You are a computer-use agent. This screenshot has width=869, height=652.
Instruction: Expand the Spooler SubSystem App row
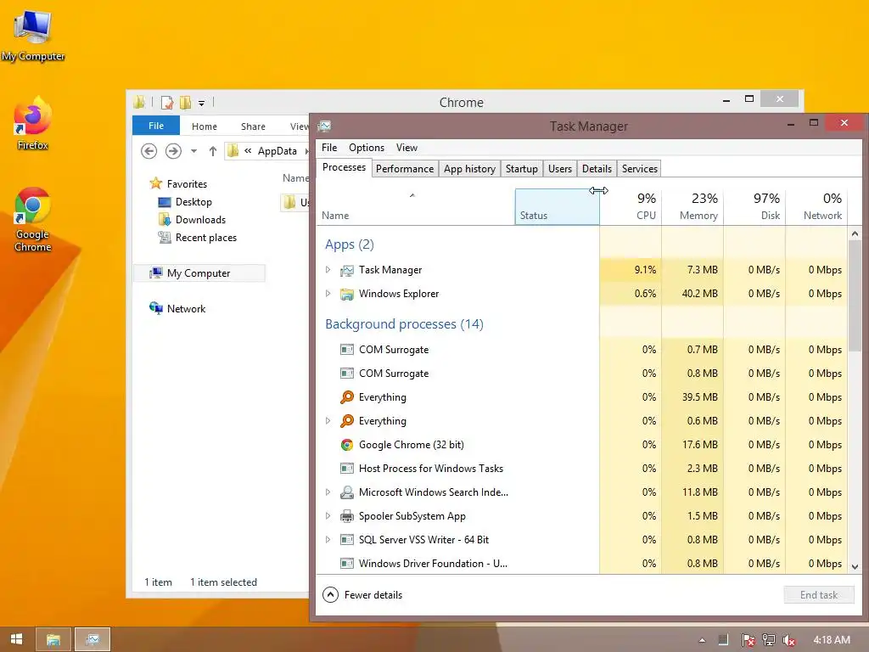point(328,516)
